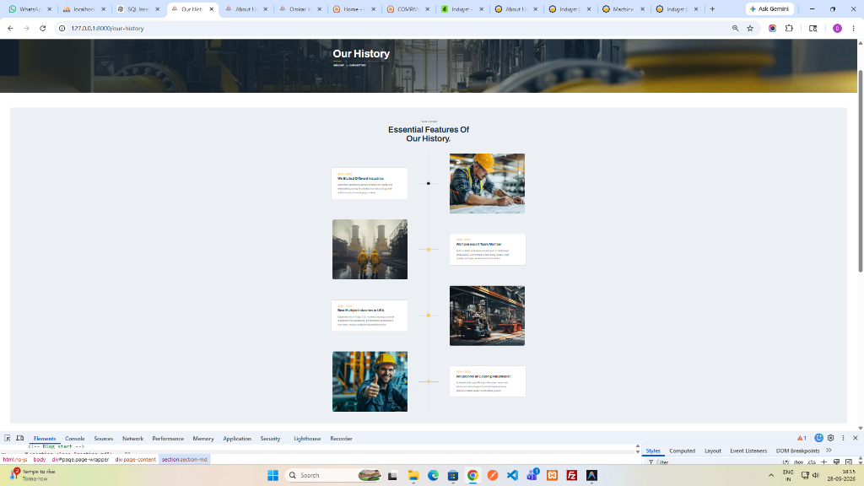Viewport: 864px width, 486px height.
Task: Select section.section-md in the DOM breadcrumb
Action: 185,459
